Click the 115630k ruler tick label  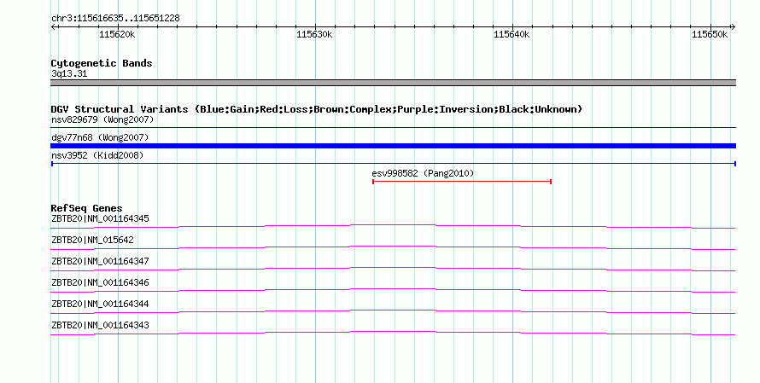pos(314,34)
